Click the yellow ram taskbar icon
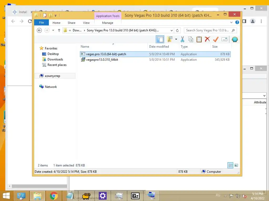The height and width of the screenshot is (201, 269). click(86, 196)
